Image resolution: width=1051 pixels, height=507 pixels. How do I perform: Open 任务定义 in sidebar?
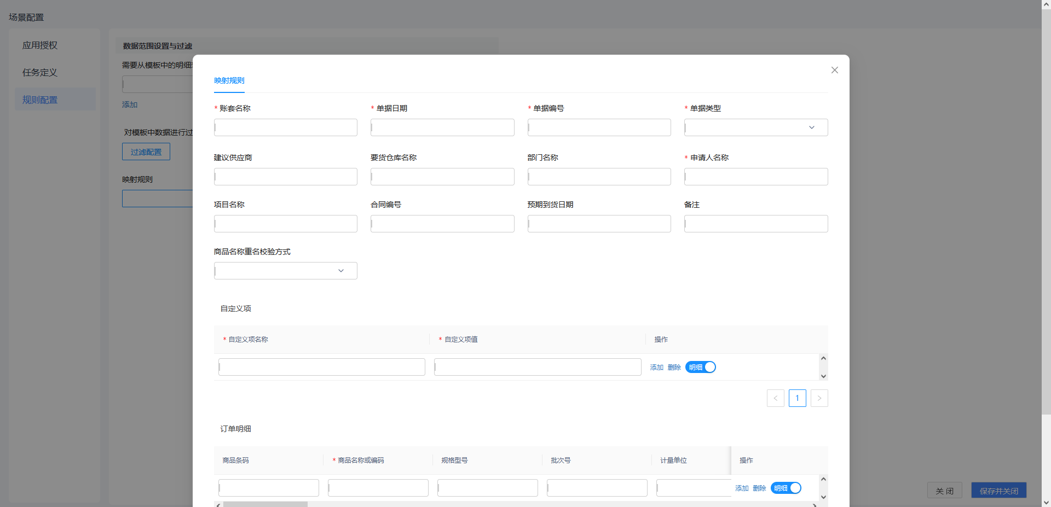coord(40,72)
